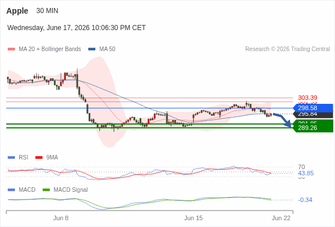Click the chart timestamp date line
The height and width of the screenshot is (227, 335).
coord(77,28)
